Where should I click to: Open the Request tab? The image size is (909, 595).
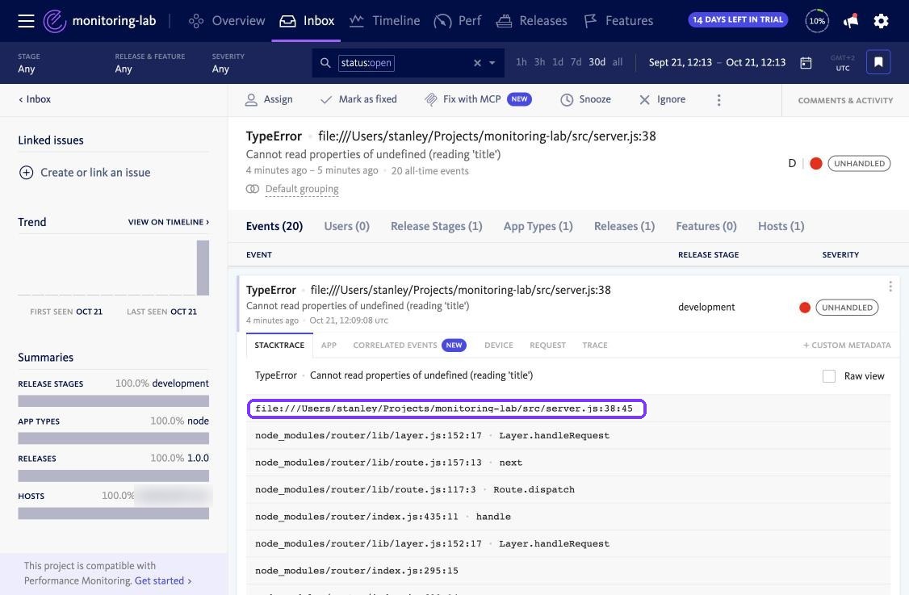coord(547,345)
